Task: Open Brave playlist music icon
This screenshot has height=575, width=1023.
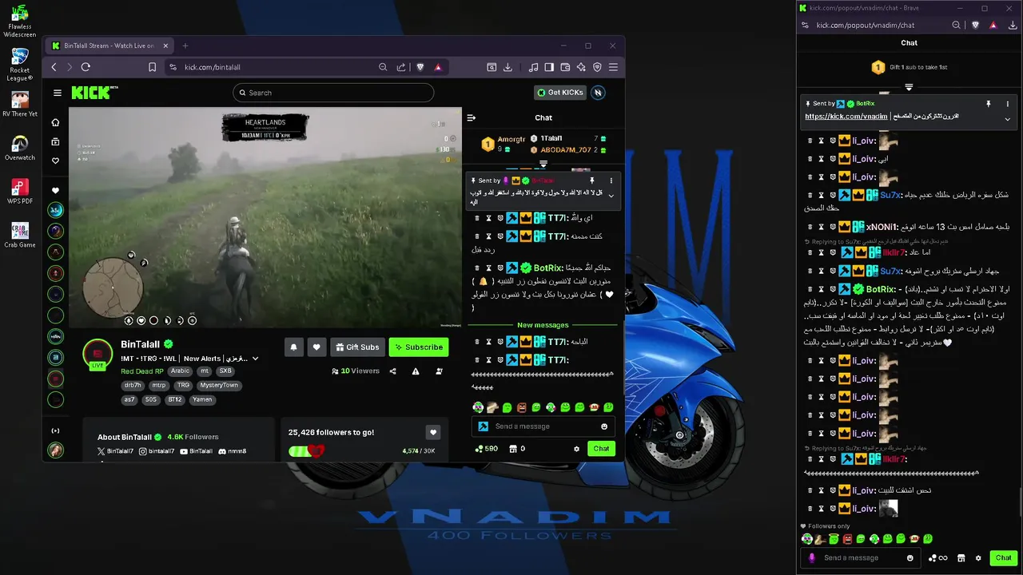Action: 535,67
